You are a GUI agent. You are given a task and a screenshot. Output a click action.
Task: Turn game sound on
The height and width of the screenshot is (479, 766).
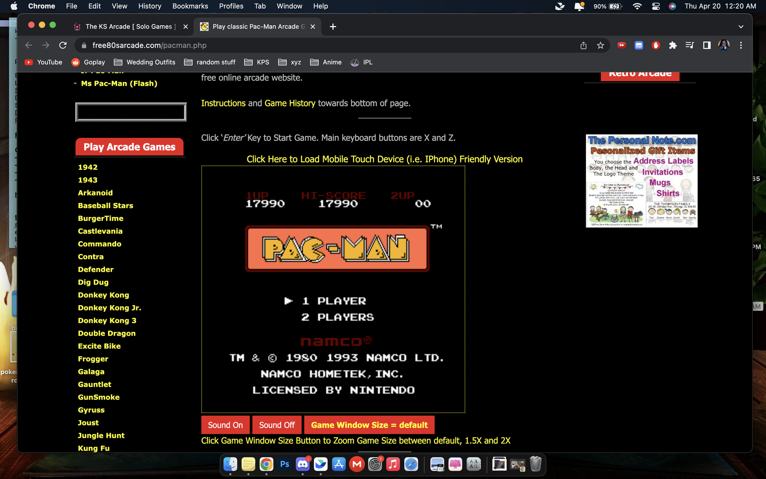click(225, 425)
